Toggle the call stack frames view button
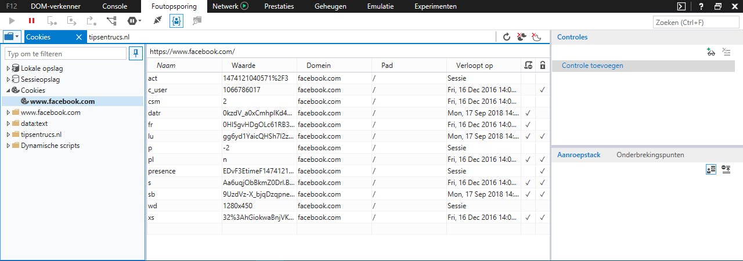The width and height of the screenshot is (743, 261). pos(711,169)
